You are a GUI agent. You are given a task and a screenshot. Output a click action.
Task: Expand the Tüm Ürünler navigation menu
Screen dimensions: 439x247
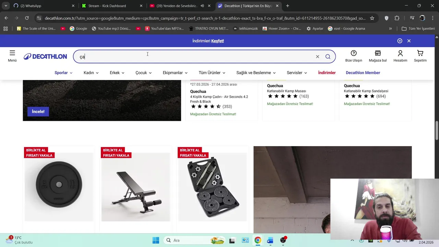click(212, 73)
